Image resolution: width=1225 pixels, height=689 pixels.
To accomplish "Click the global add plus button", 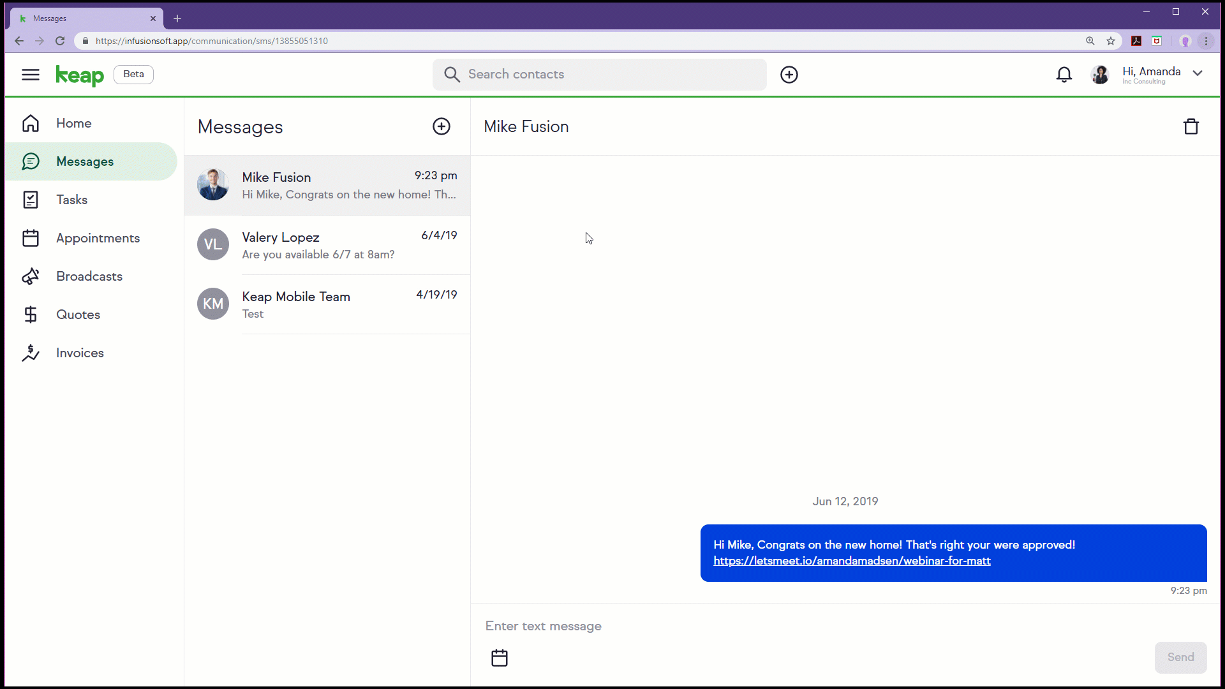I will (789, 75).
